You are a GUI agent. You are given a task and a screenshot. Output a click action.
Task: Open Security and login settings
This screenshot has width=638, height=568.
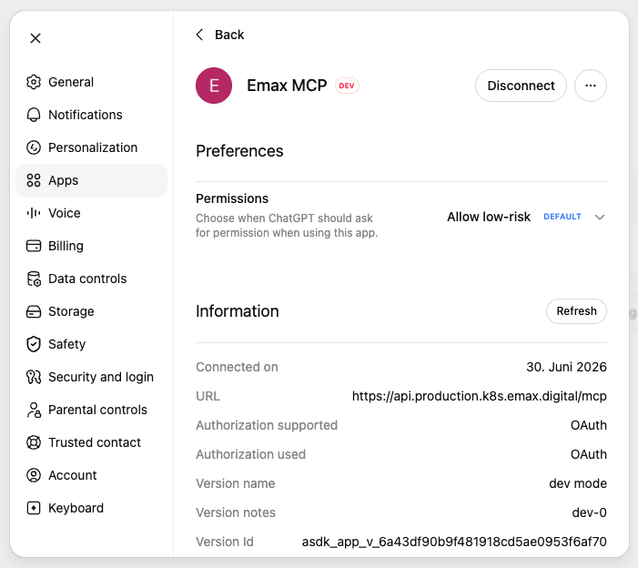pyautogui.click(x=91, y=377)
